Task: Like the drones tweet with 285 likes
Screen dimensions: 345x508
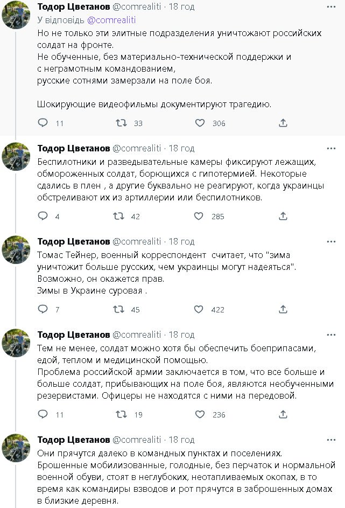Action: tap(199, 216)
